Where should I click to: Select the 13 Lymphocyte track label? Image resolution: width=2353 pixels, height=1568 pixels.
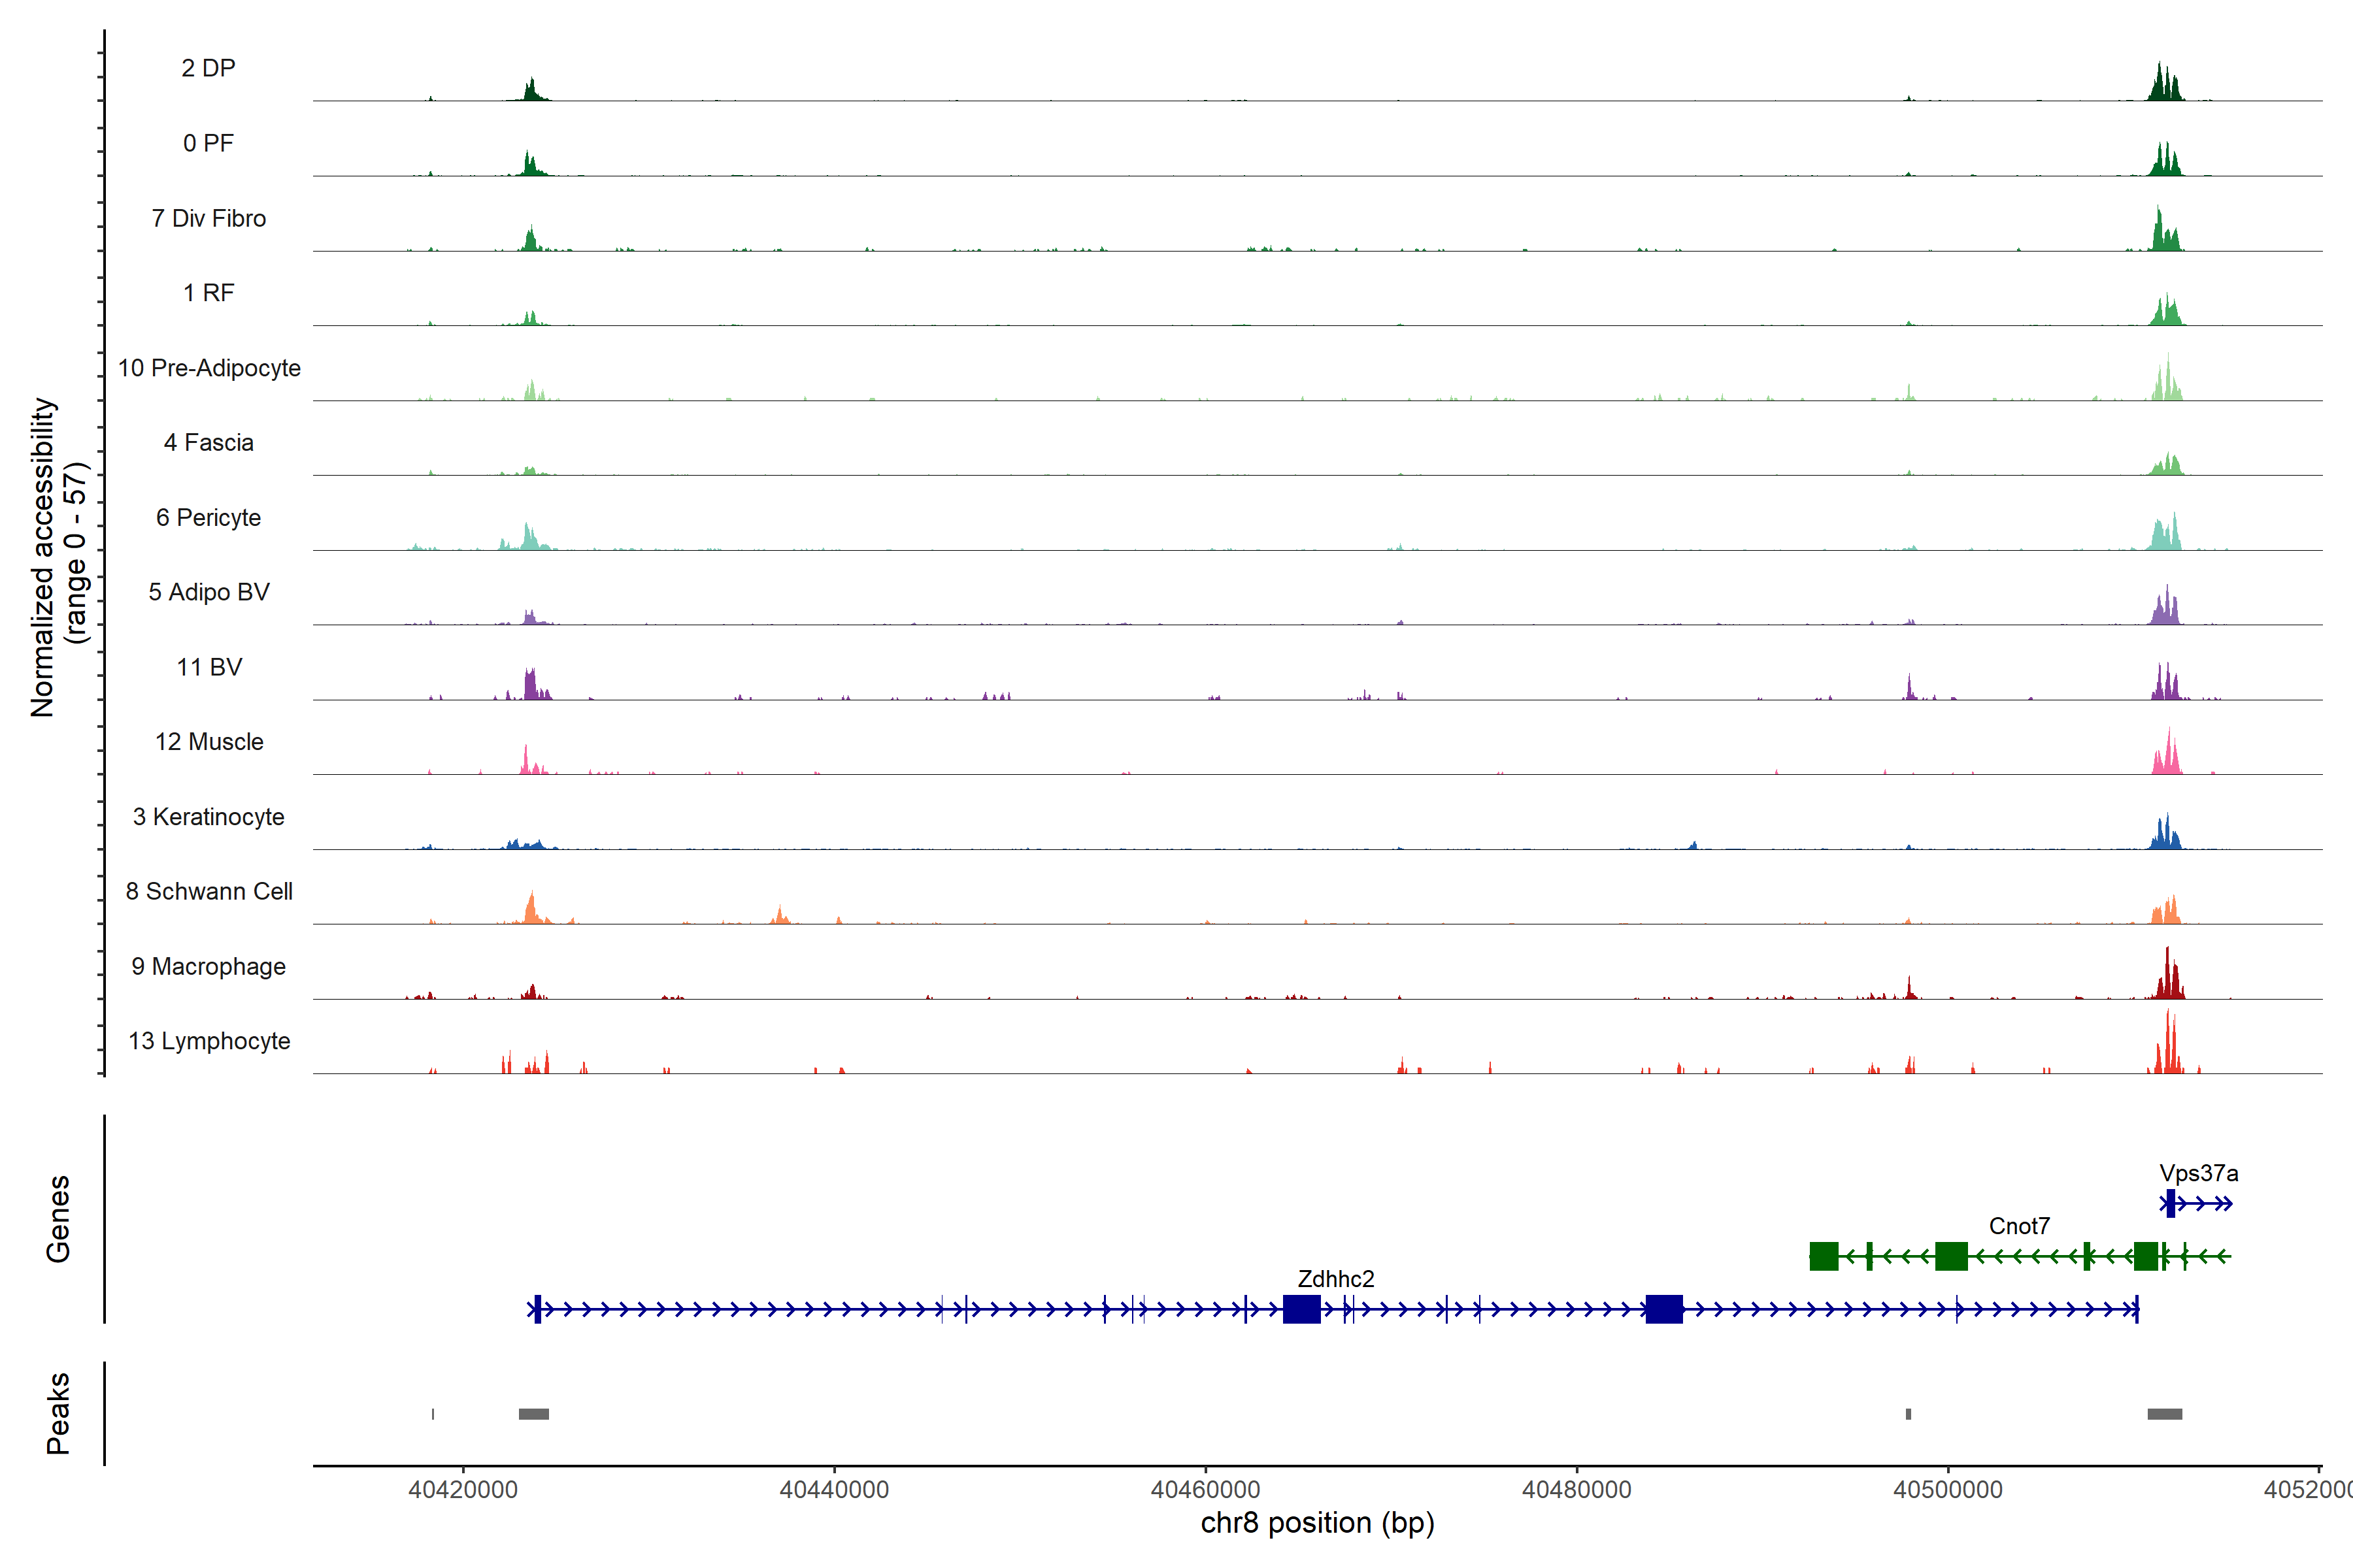pyautogui.click(x=209, y=1041)
